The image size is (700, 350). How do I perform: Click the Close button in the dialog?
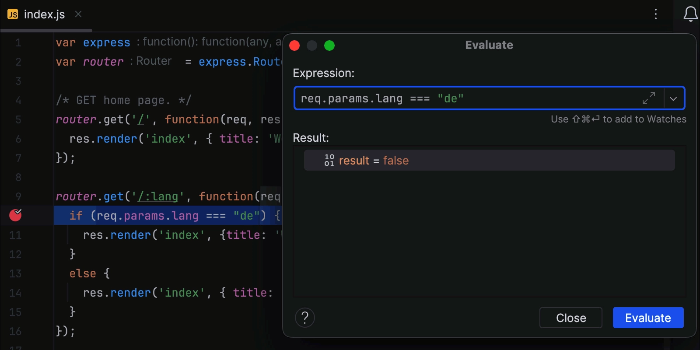(571, 318)
